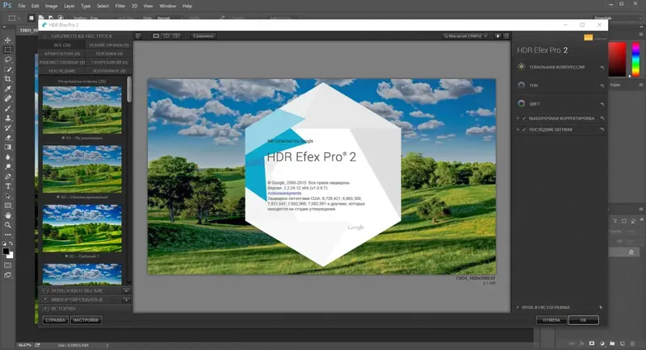Image resolution: width=646 pixels, height=350 pixels.
Task: Select the Архитектура preset category
Action: click(x=62, y=53)
